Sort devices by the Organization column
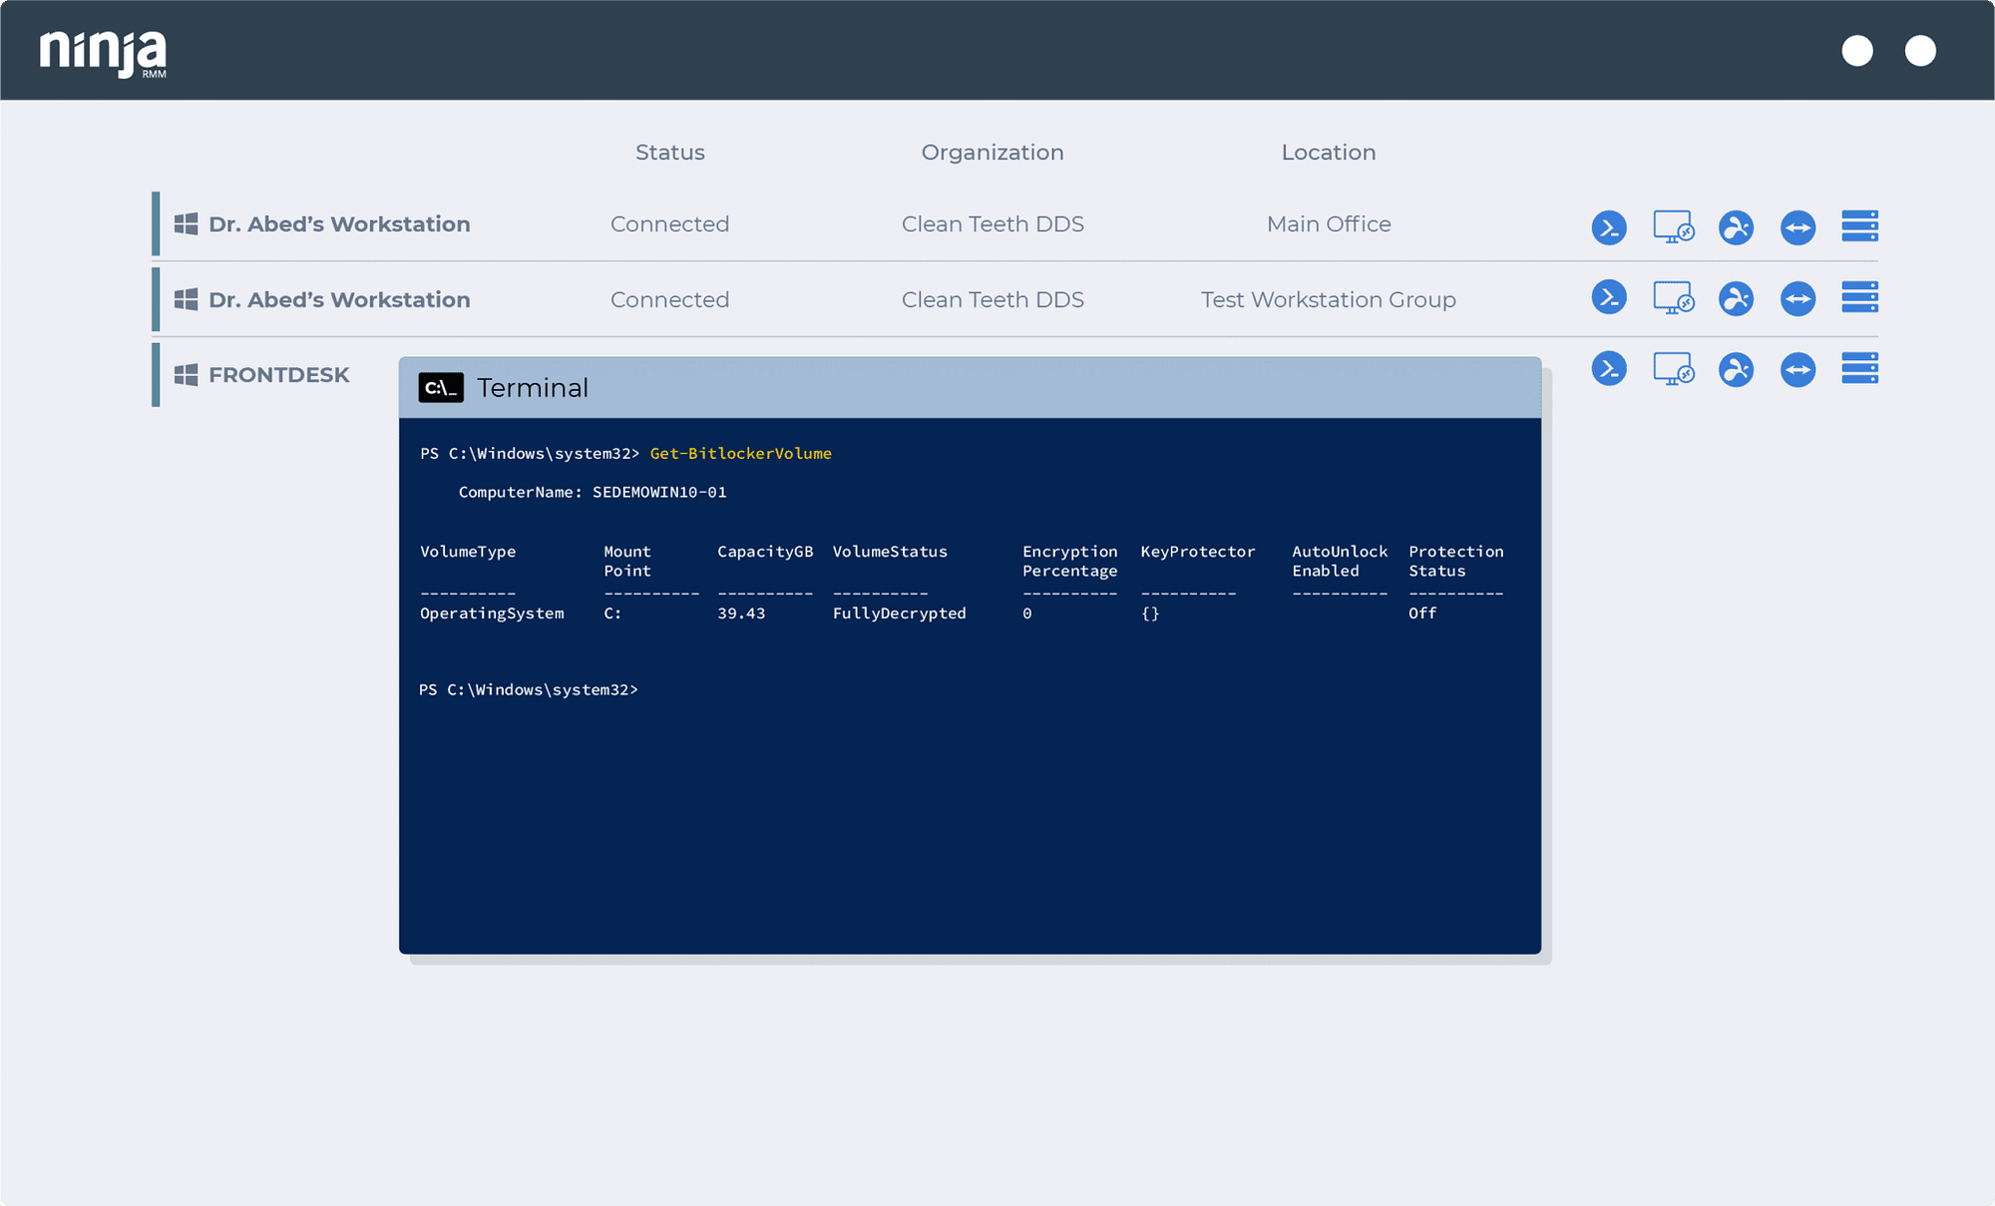Screen dimensions: 1995x1206 pos(992,152)
